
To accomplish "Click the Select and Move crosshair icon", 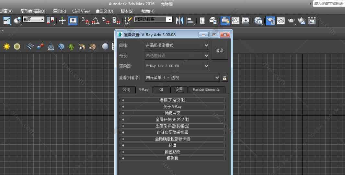I will pos(62,20).
